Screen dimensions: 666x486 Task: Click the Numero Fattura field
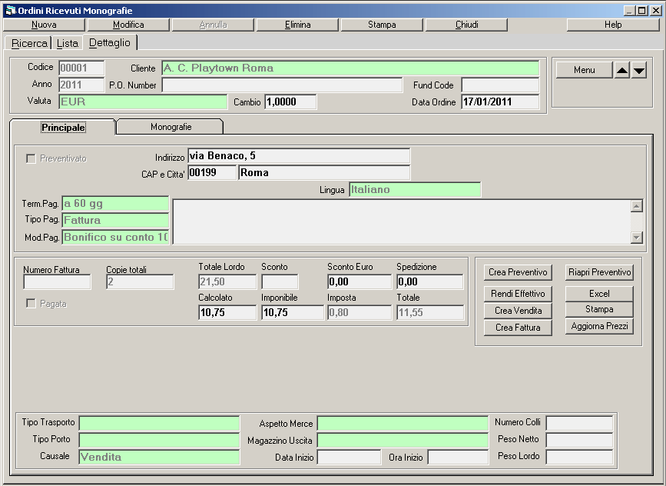pyautogui.click(x=57, y=282)
